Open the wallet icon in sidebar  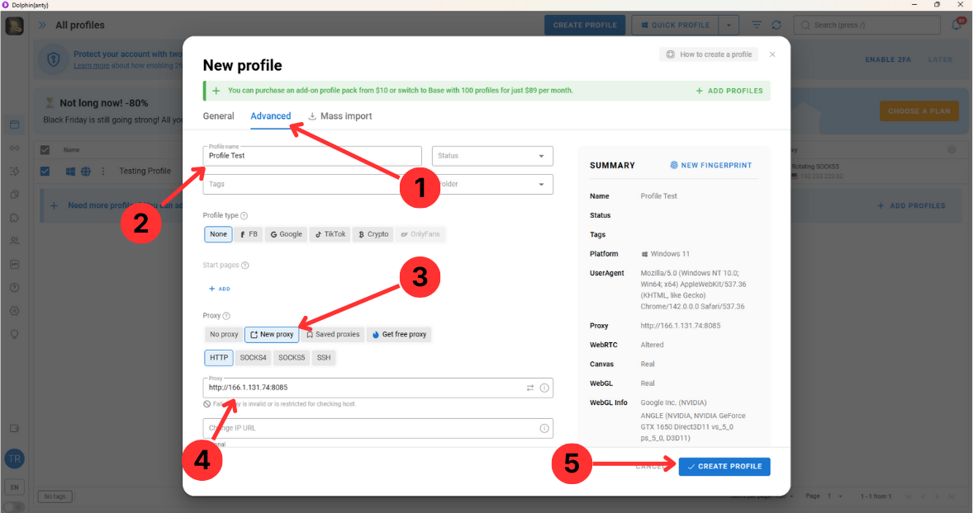point(14,428)
